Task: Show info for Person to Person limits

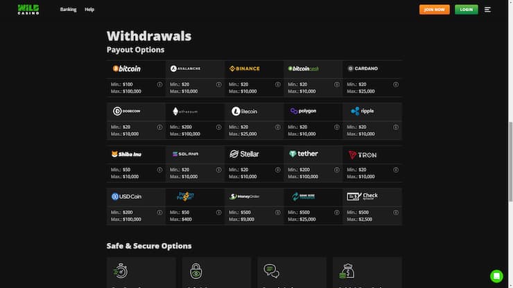Action: point(218,213)
